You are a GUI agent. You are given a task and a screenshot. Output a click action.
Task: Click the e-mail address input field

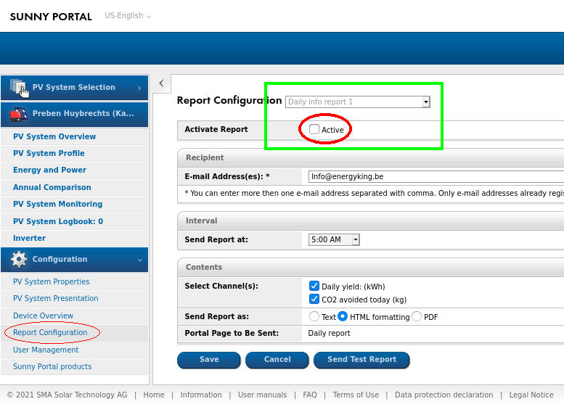point(436,176)
